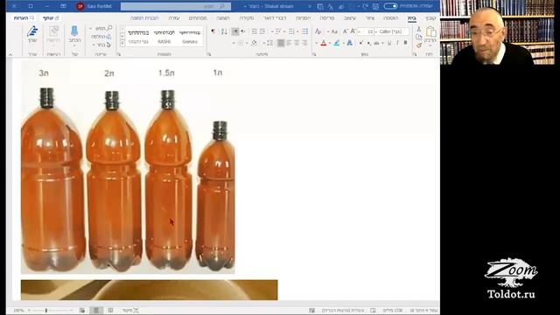Click the Copy icon in clipboard group

point(419,37)
